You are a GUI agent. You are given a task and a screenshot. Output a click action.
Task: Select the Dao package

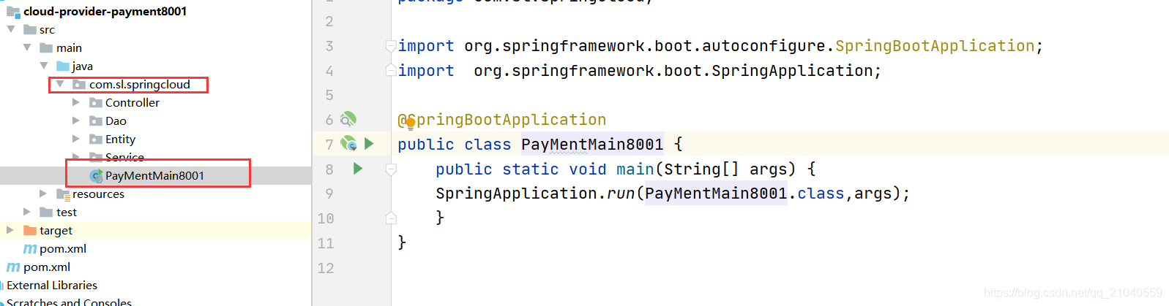(x=116, y=121)
